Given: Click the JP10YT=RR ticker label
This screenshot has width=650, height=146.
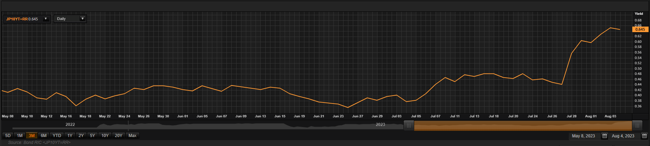Looking at the screenshot, I should point(17,19).
